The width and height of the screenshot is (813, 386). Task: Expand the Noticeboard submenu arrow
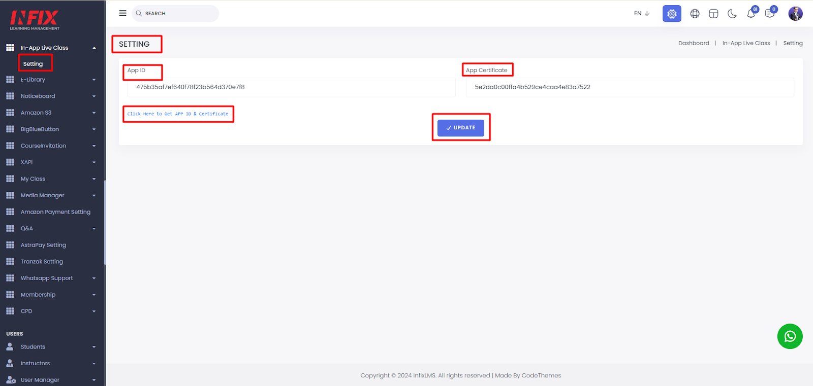click(x=94, y=96)
